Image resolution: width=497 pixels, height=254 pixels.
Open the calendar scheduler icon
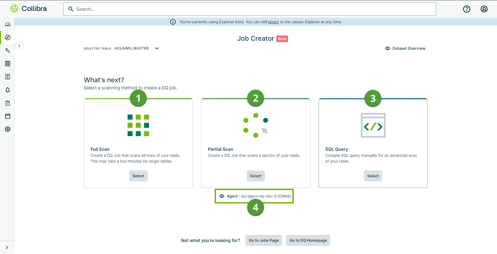(8, 116)
